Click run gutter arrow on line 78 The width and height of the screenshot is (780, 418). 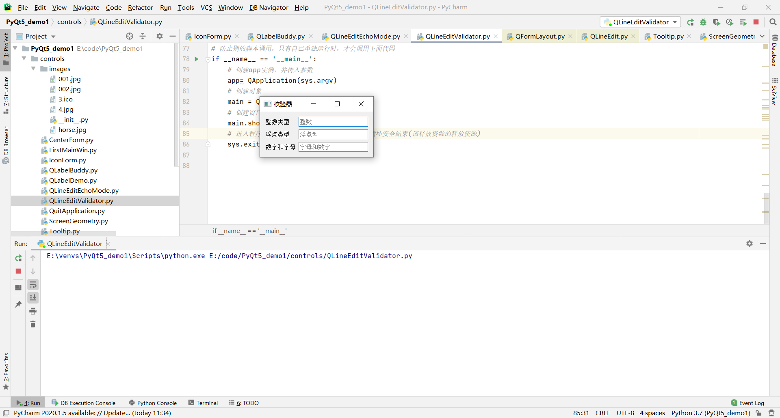coord(197,59)
